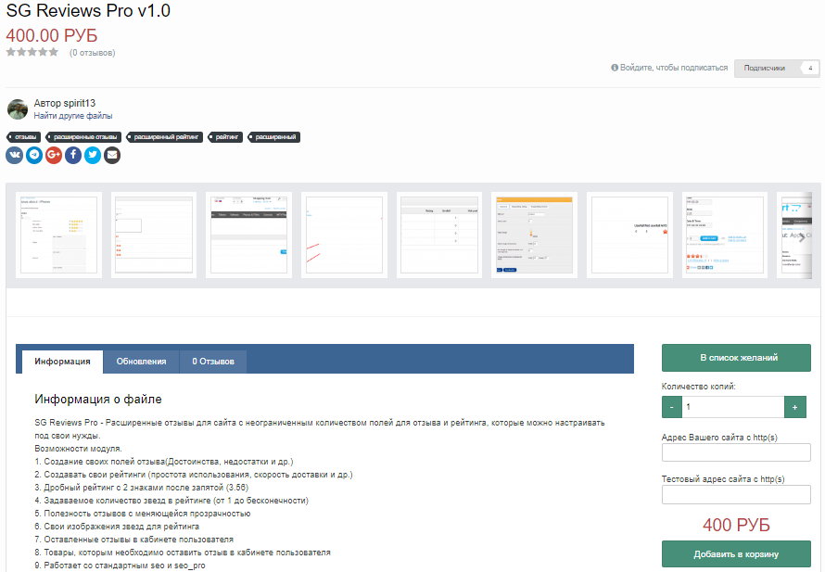Screen dimensions: 825x572
Task: Click the subscriber count 4 badge
Action: tap(810, 69)
